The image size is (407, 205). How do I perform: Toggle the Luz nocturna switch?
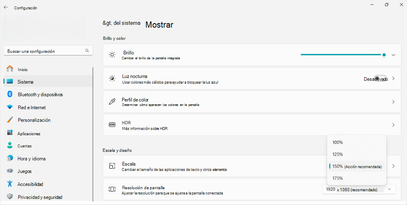click(x=380, y=79)
